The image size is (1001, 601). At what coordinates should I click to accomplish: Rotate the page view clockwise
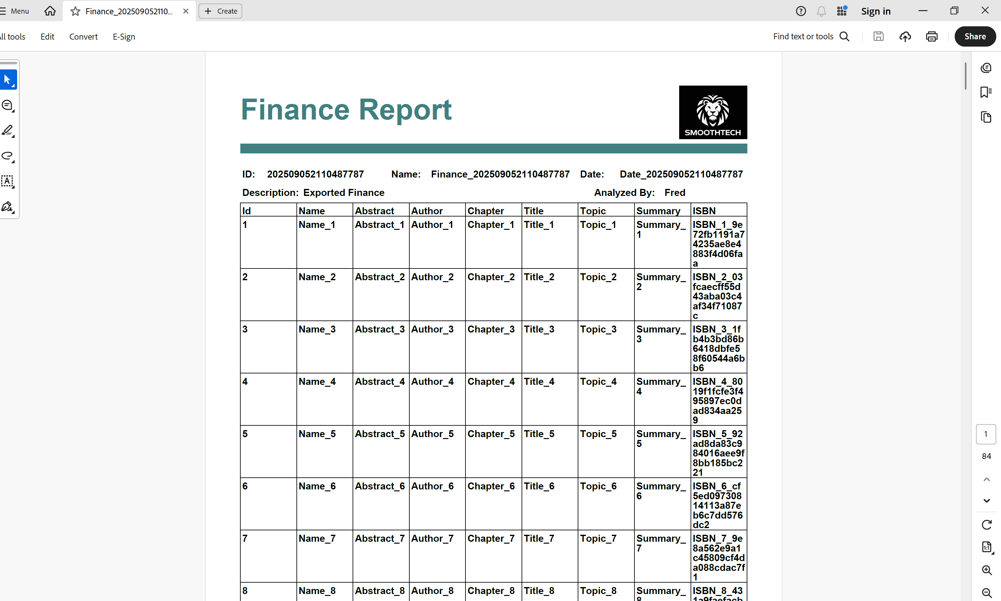[986, 525]
